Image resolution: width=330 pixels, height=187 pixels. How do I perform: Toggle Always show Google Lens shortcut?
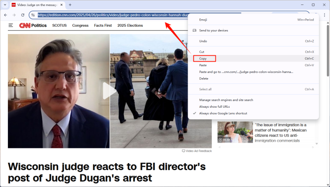[253, 113]
